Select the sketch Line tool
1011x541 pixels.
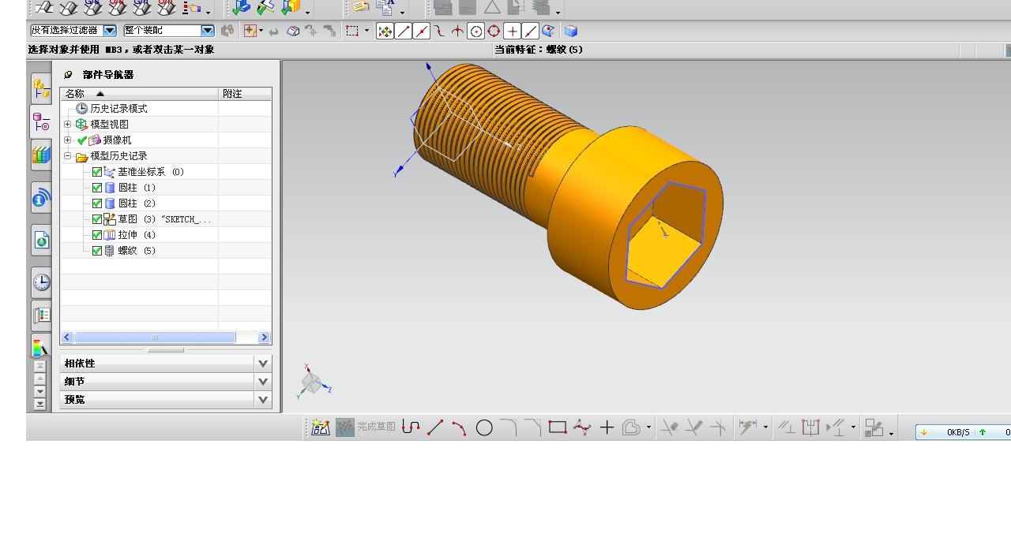click(435, 427)
